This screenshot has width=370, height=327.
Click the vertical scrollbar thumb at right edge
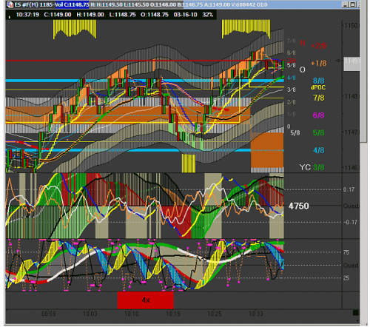click(363, 72)
